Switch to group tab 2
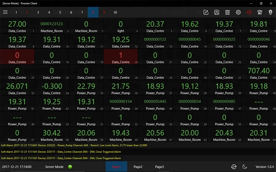276x172 pixels. (x=27, y=13)
